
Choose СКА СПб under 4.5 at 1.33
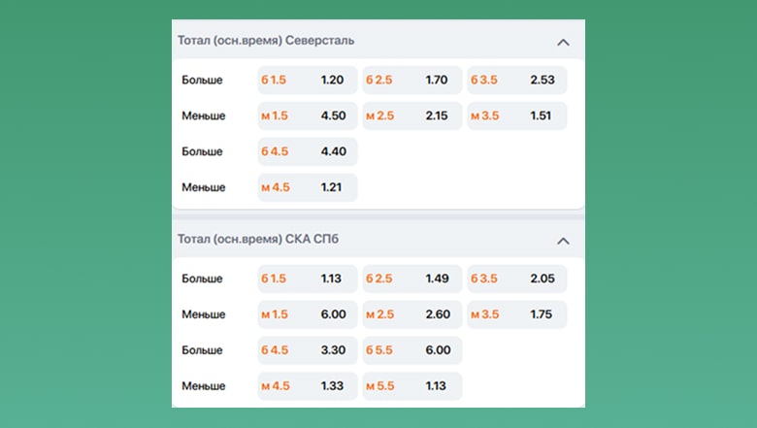pos(308,386)
